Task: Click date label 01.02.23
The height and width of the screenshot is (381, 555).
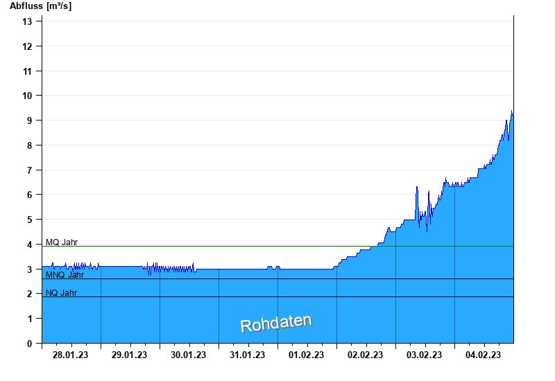Action: 306,355
